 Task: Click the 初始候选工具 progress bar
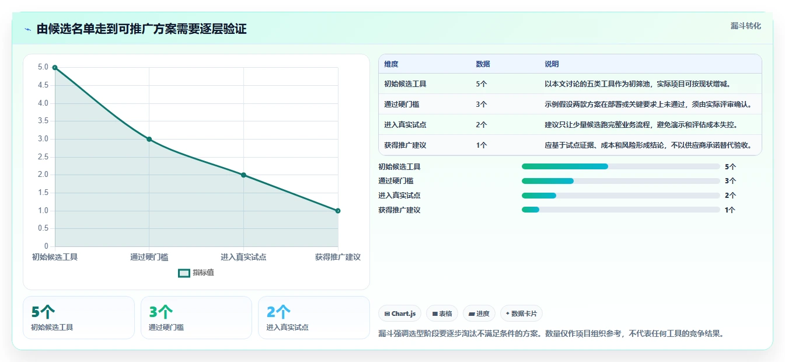621,166
